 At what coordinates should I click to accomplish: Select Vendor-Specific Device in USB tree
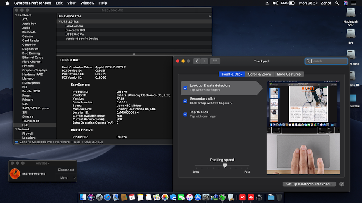pos(82,39)
